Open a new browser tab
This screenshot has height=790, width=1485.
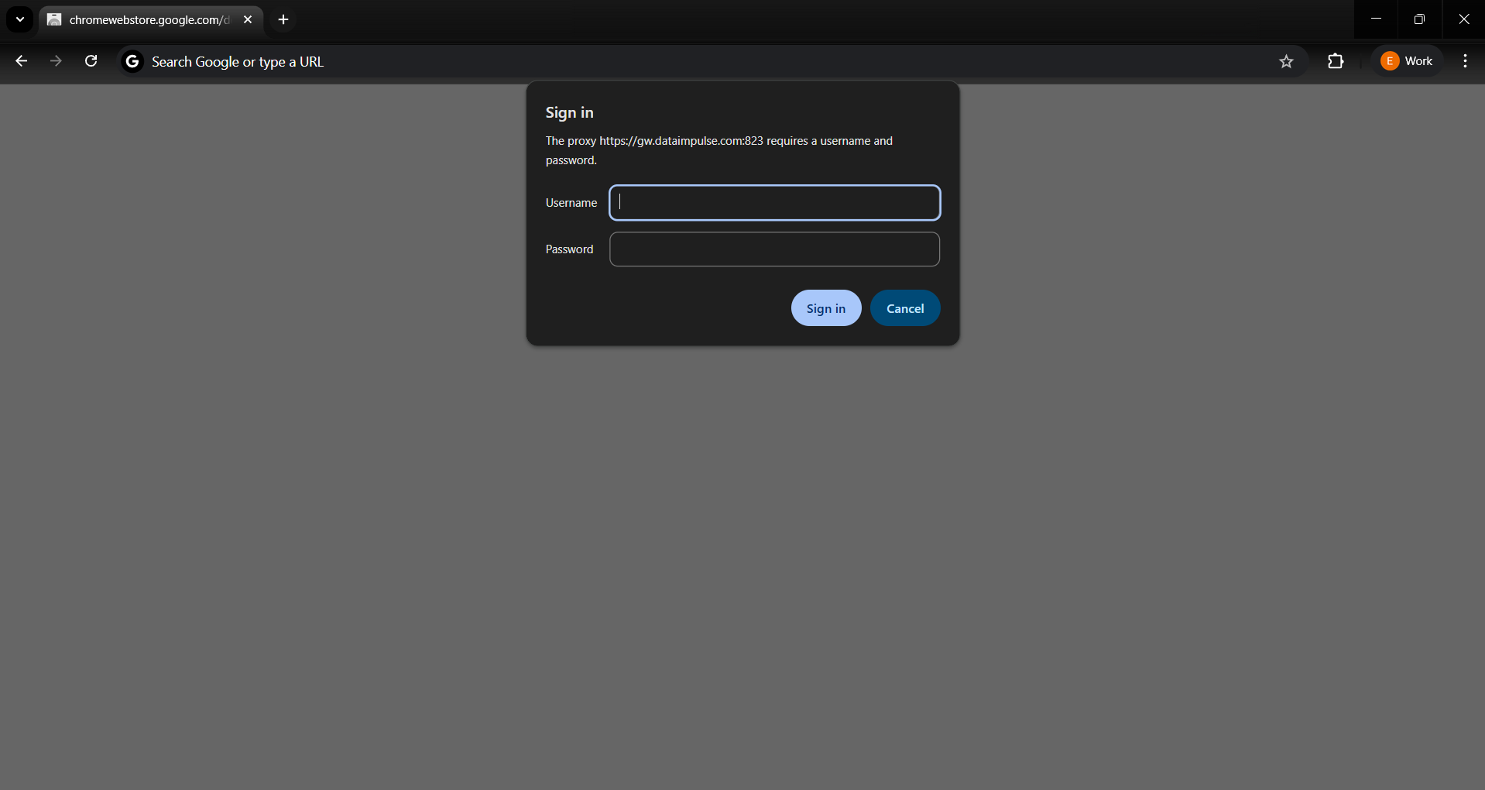[x=282, y=19]
